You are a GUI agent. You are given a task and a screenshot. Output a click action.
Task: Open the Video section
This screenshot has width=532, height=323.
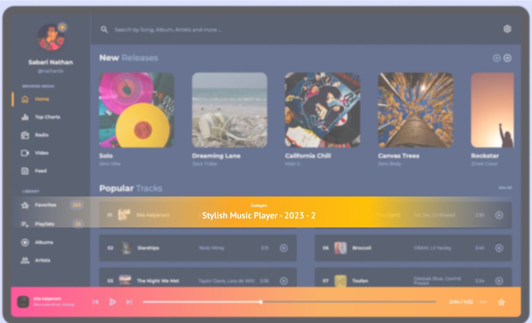coord(42,153)
